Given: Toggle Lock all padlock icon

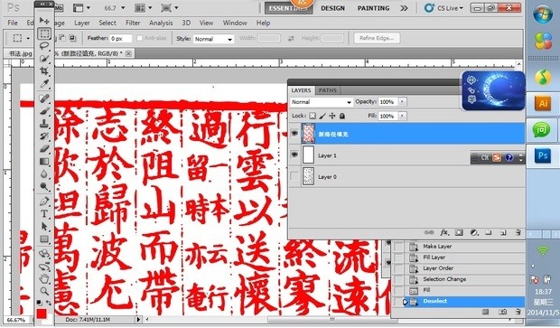Looking at the screenshot, I should click(x=342, y=116).
